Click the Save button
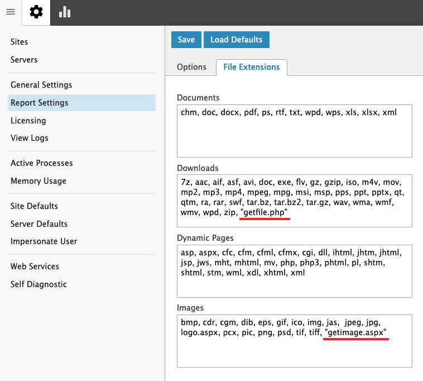423x381 pixels. coord(186,40)
